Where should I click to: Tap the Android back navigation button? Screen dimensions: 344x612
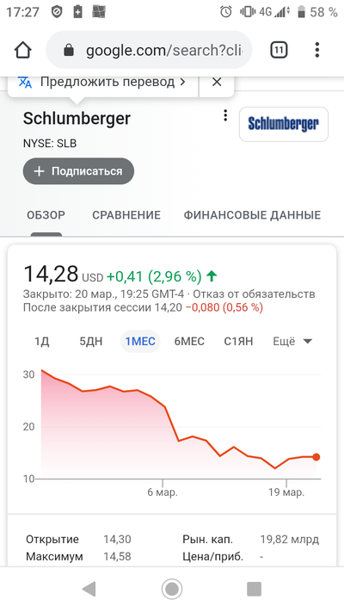coord(89,589)
